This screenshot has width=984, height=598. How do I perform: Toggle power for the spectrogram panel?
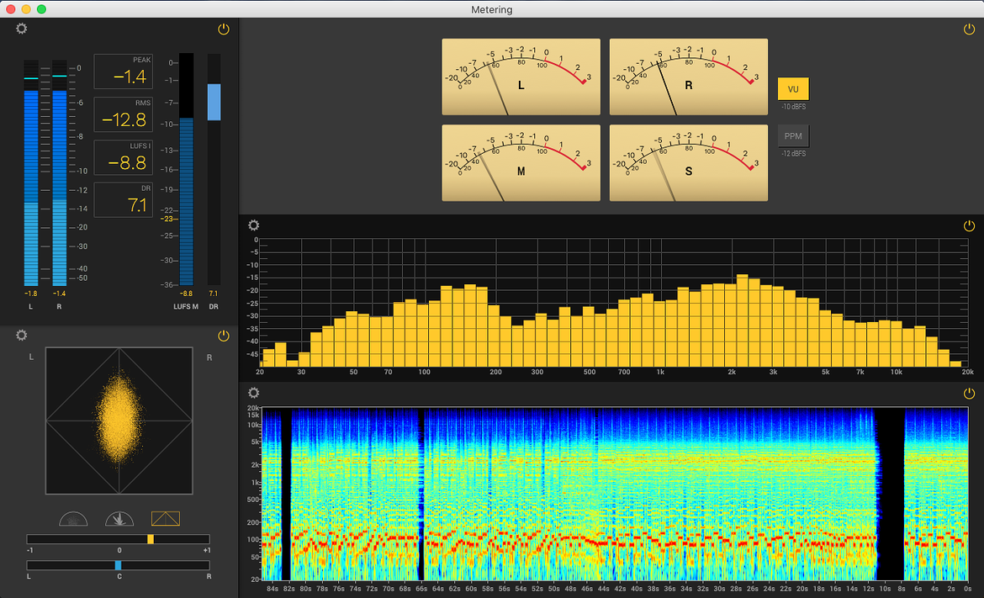coord(969,393)
